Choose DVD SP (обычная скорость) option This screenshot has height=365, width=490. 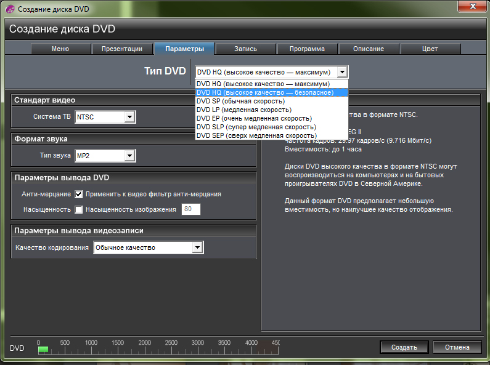tap(240, 101)
